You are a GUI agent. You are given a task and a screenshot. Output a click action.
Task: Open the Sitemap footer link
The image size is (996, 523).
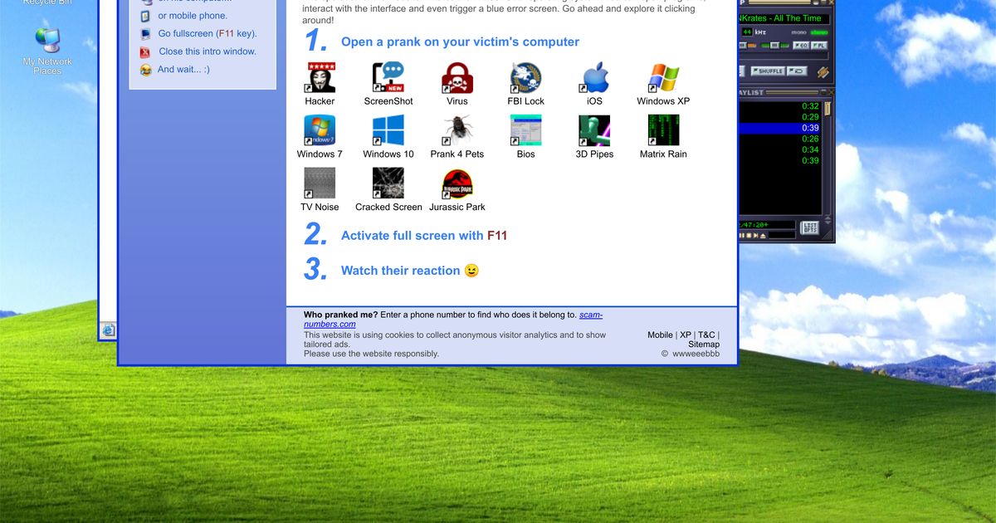pyautogui.click(x=704, y=345)
